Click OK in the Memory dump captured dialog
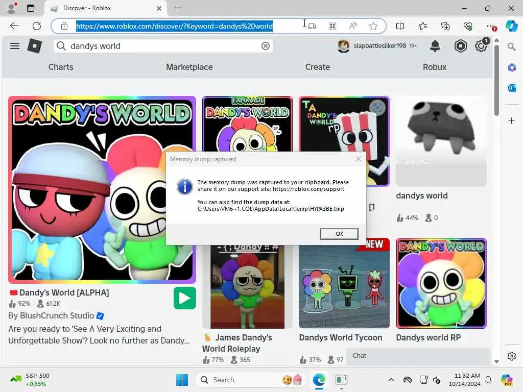The width and height of the screenshot is (523, 392). coord(339,234)
